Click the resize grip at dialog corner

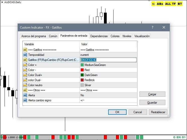pos(168,115)
